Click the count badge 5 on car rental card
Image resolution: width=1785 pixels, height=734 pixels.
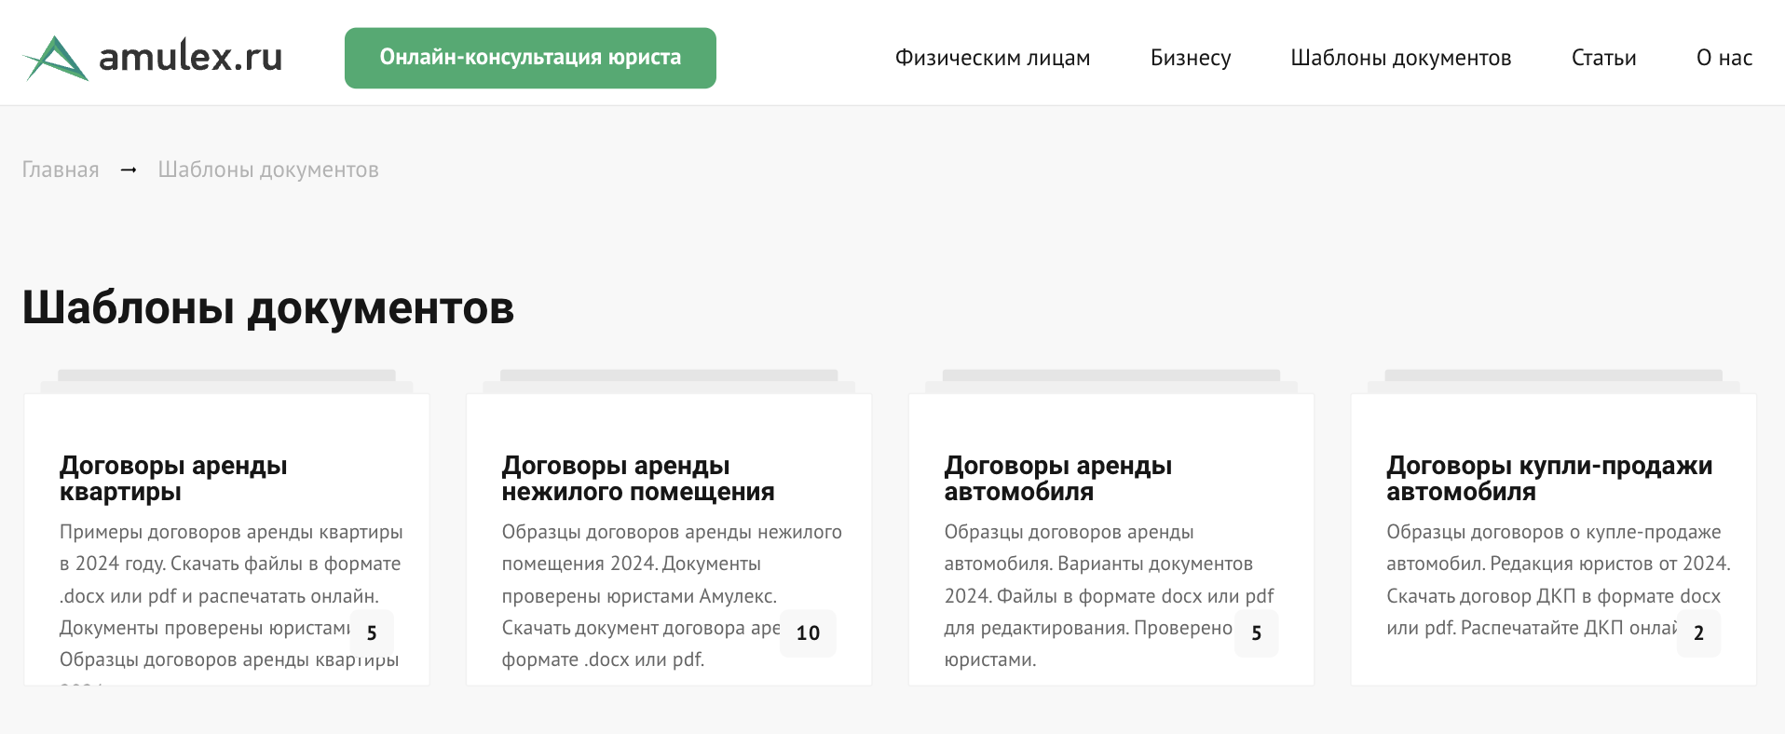pyautogui.click(x=1256, y=633)
